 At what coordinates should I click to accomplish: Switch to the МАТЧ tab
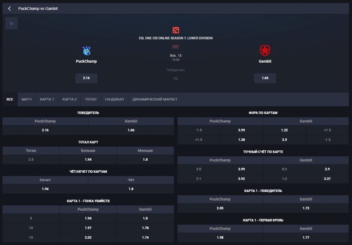[x=26, y=99]
